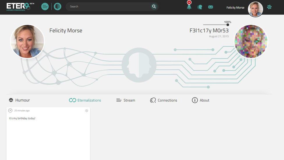
Task: Switch to the Stream tab
Action: [126, 100]
